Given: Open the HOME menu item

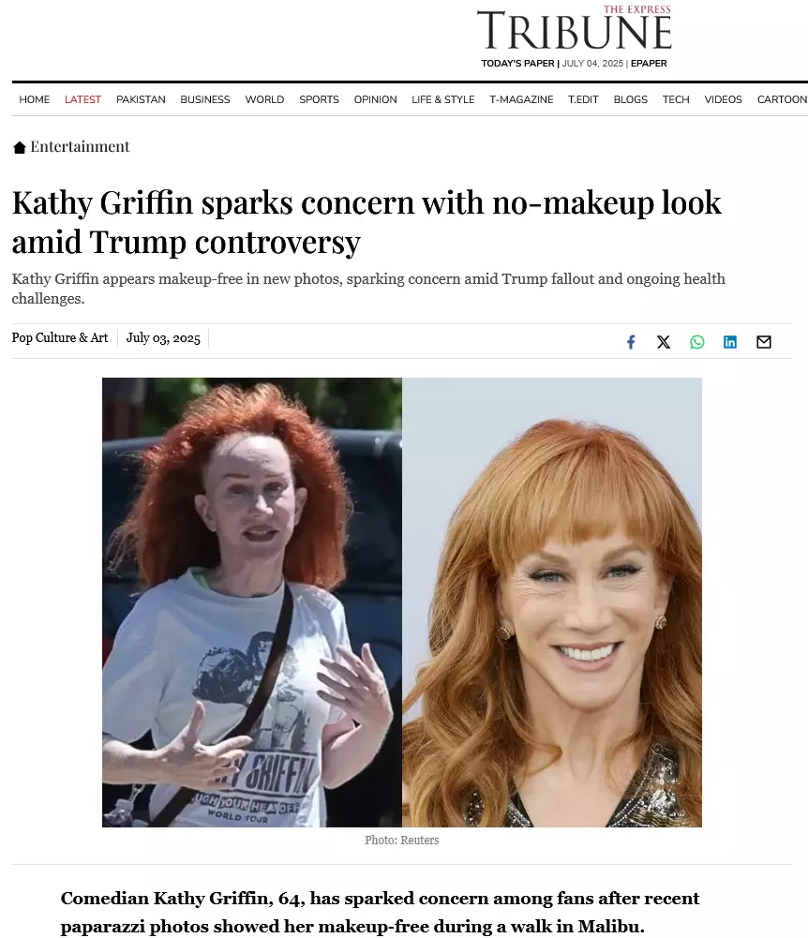Looking at the screenshot, I should tap(34, 99).
